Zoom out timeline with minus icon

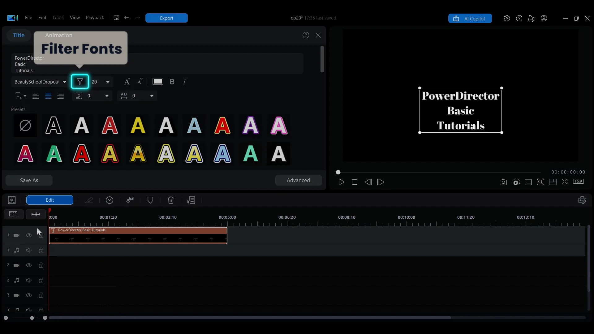[x=6, y=318]
